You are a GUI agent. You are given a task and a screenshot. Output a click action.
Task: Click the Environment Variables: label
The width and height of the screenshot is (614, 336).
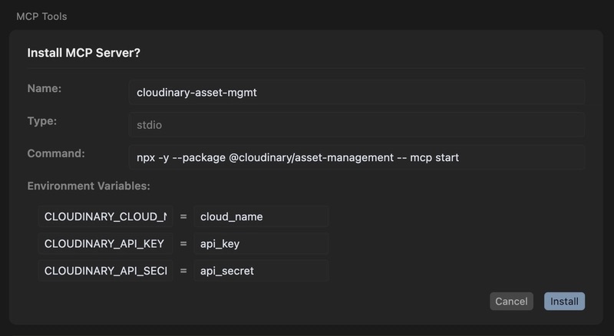tap(88, 186)
